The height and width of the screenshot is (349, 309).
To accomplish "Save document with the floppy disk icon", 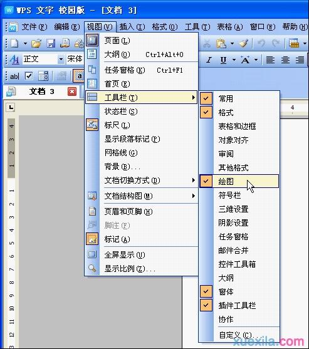I will click(x=51, y=43).
